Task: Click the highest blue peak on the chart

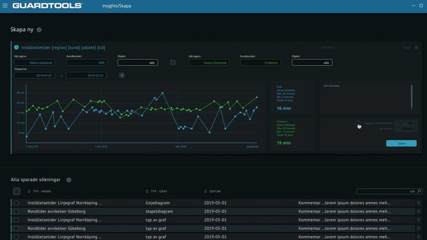Action: pos(163,93)
